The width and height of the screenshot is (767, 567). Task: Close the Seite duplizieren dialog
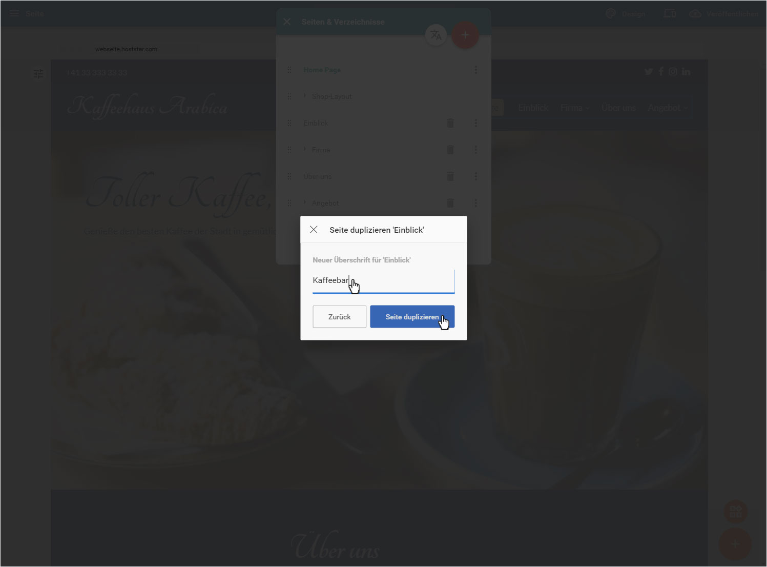[x=314, y=230]
